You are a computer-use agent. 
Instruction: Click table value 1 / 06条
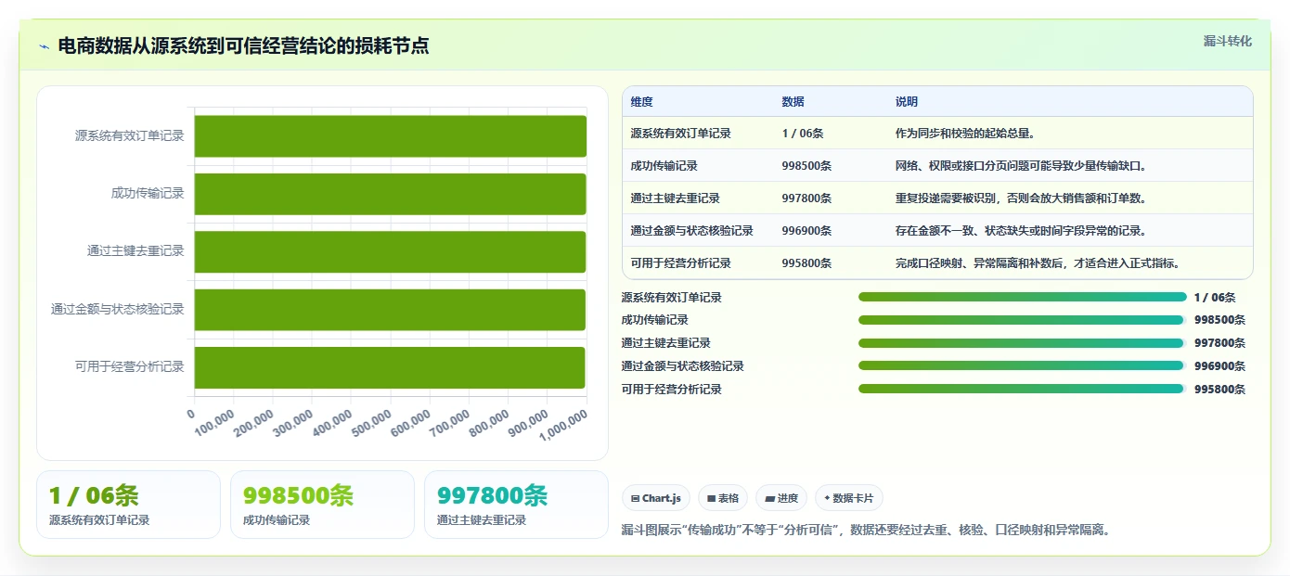[x=803, y=134]
